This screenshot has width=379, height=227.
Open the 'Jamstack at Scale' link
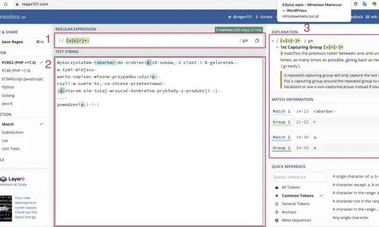click(13, 184)
